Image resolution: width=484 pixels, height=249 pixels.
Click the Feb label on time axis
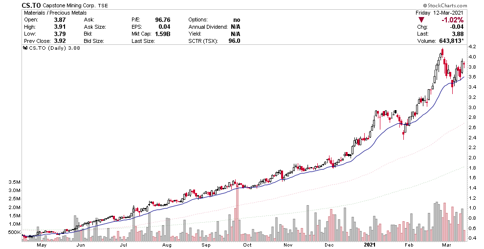click(409, 245)
